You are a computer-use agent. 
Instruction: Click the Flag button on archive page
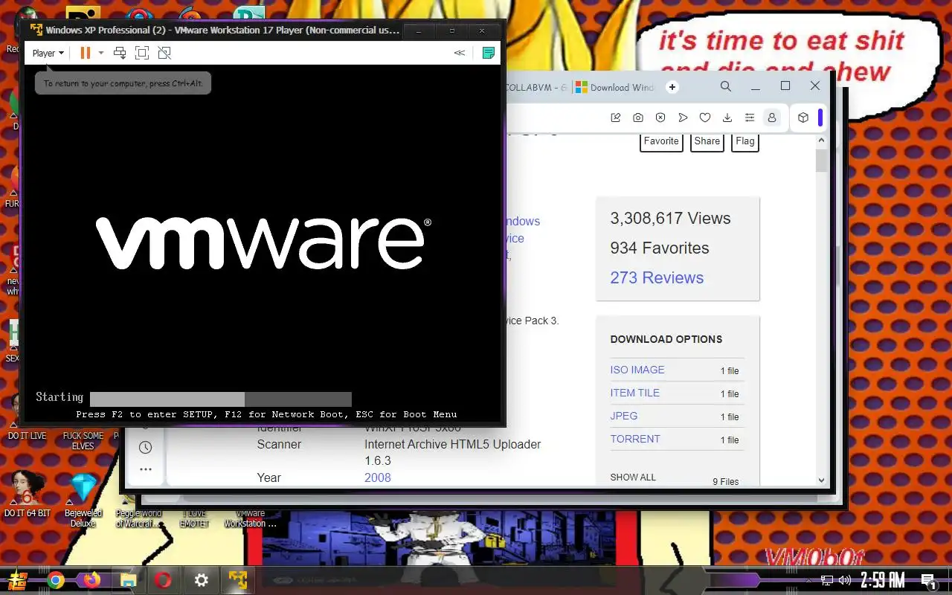pos(745,141)
